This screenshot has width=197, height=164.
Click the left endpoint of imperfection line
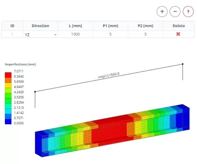35,92
